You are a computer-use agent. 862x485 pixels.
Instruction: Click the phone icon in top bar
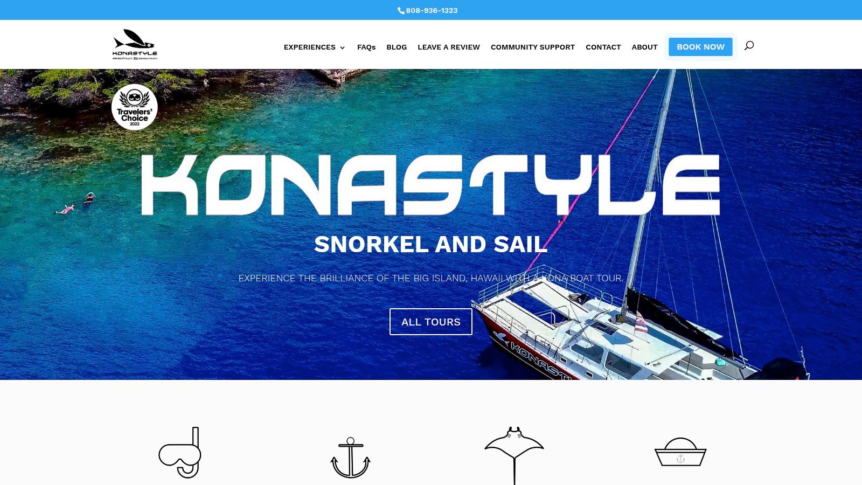(401, 10)
